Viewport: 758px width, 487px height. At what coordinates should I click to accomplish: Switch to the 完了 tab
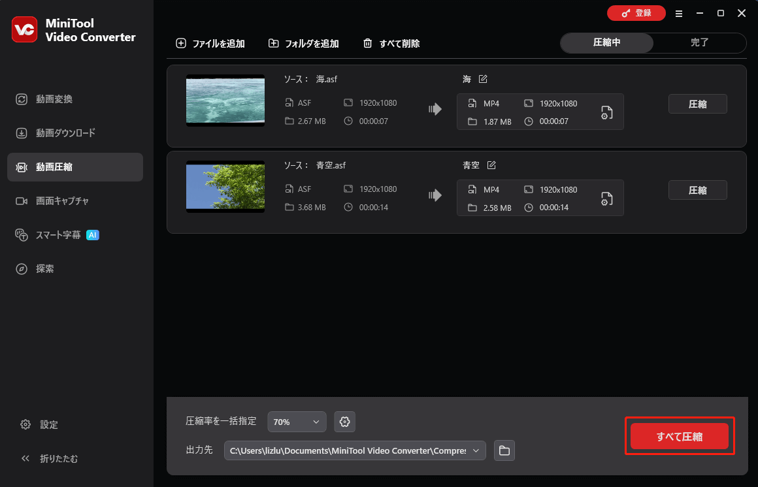[699, 42]
